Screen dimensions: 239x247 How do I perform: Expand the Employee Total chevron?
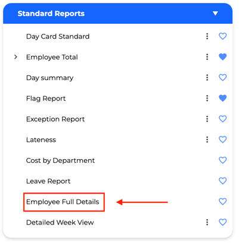[15, 57]
